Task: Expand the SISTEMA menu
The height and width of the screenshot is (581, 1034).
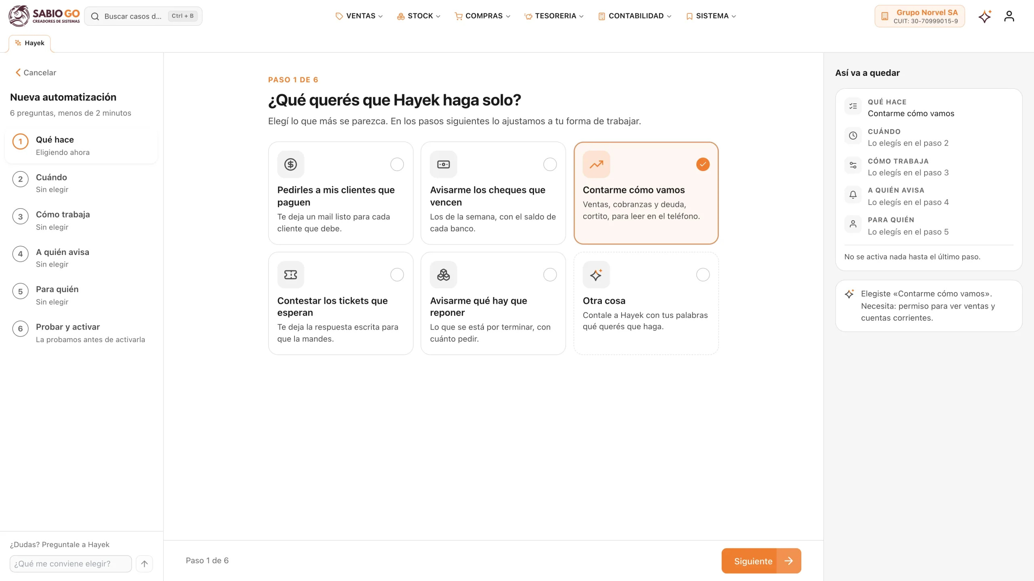Action: point(711,16)
